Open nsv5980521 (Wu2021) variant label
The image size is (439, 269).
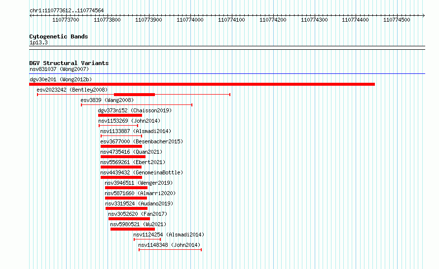point(138,224)
